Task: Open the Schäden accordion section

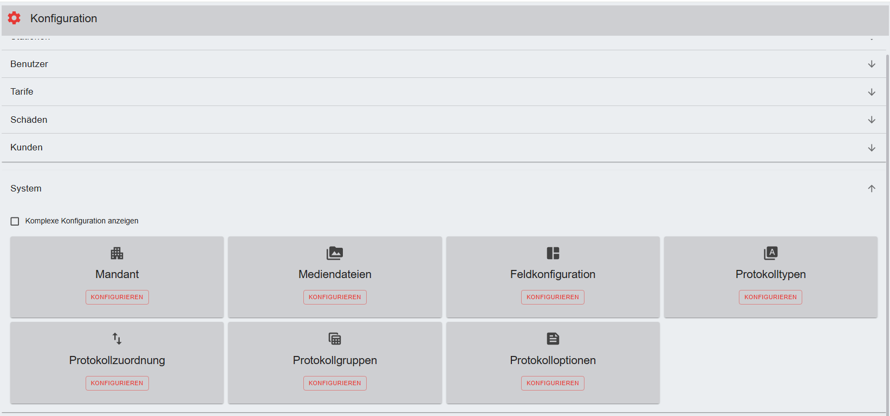Action: (29, 120)
